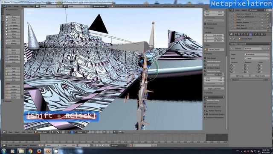
Task: Open the timeline Playback menu
Action: 33,145
